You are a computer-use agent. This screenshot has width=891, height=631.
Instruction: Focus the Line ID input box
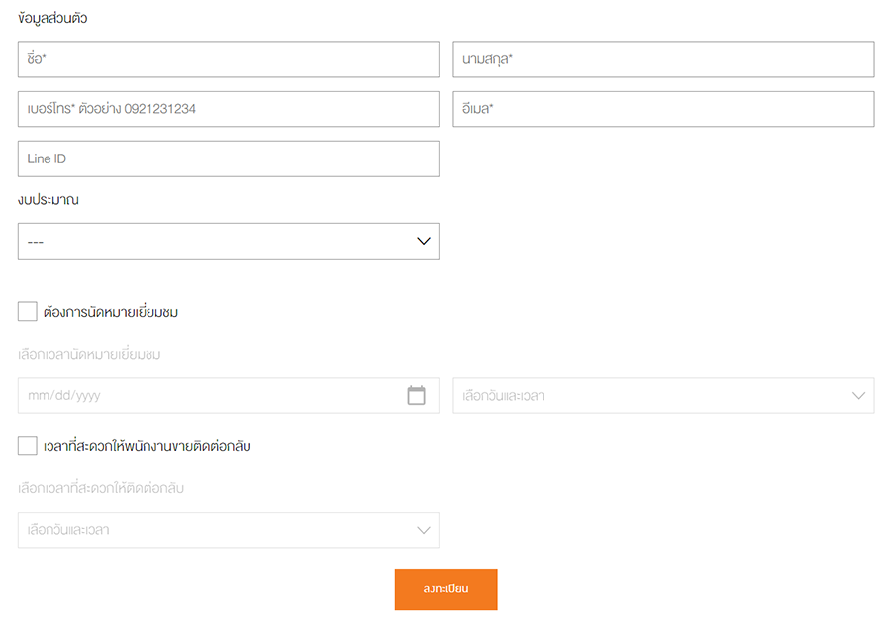point(228,158)
